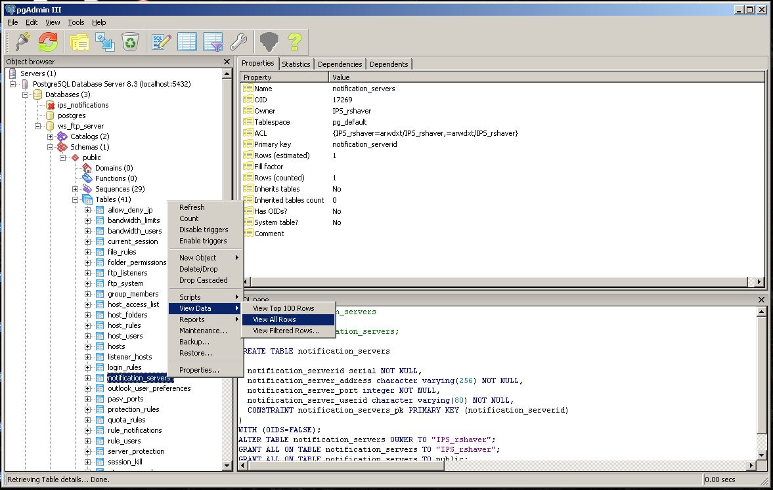Click the create new object toolbar icon
This screenshot has height=490, width=773.
click(x=105, y=42)
